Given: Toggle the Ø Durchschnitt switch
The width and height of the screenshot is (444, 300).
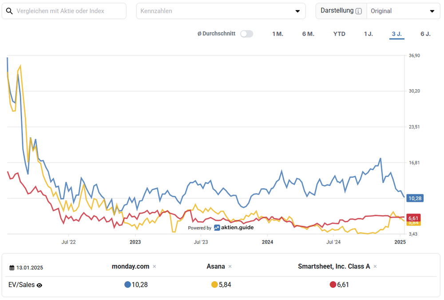Looking at the screenshot, I should click(x=246, y=34).
